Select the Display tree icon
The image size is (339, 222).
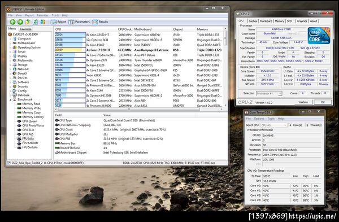tap(15, 56)
